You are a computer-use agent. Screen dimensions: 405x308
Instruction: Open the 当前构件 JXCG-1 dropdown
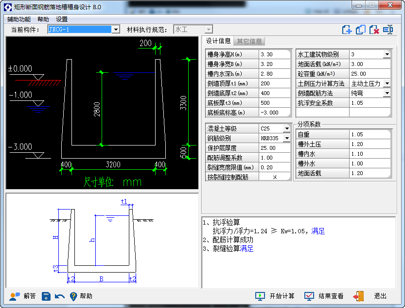tap(116, 30)
